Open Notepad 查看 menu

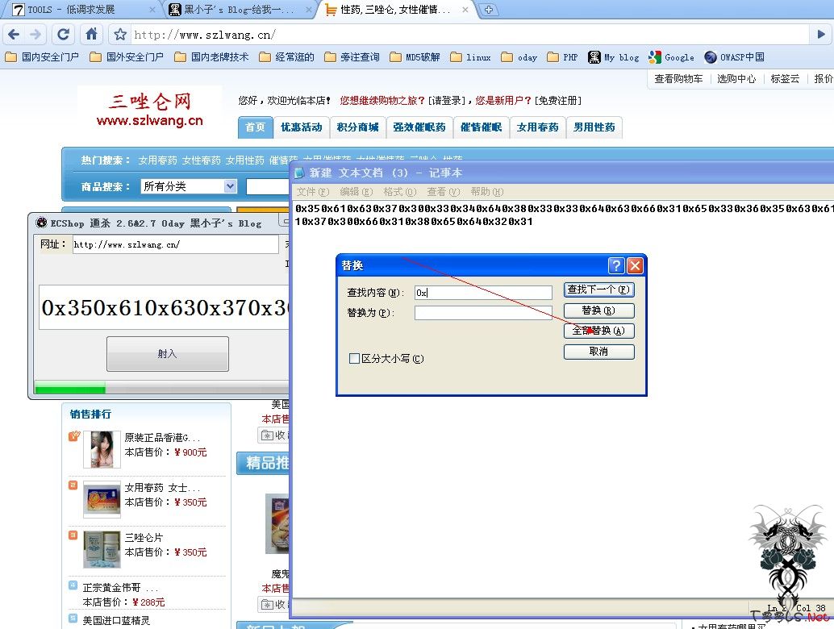tap(443, 191)
